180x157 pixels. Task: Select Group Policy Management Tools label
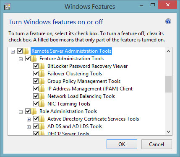click(84, 81)
